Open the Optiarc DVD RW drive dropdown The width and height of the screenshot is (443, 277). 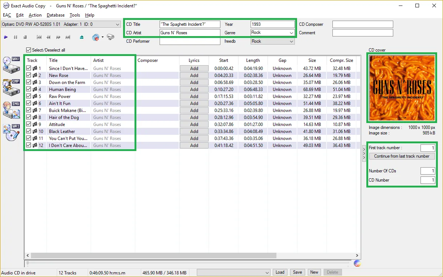coord(61,24)
